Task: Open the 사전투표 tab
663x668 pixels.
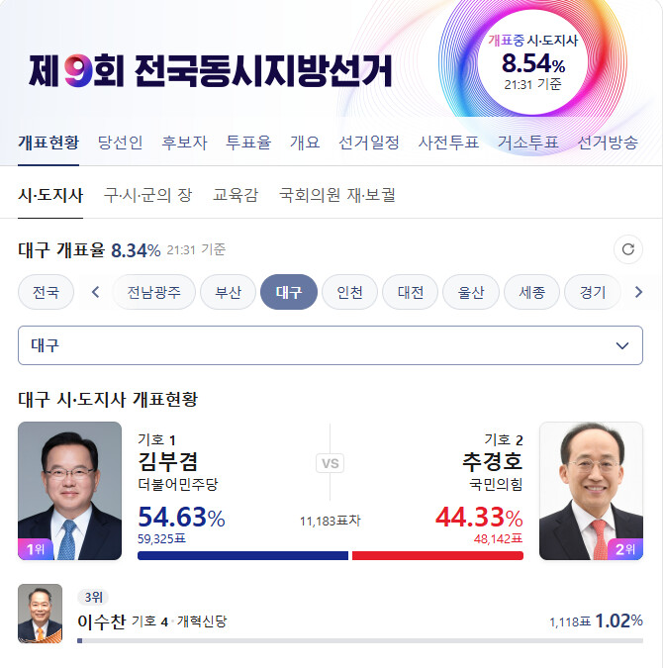Action: pos(448,143)
